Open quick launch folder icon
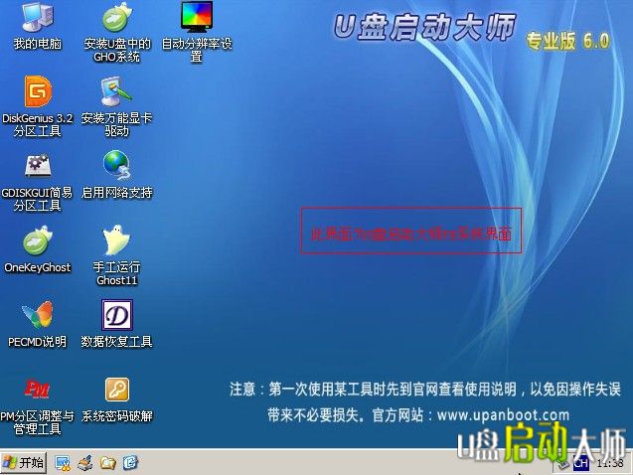The height and width of the screenshot is (475, 633). [x=107, y=463]
